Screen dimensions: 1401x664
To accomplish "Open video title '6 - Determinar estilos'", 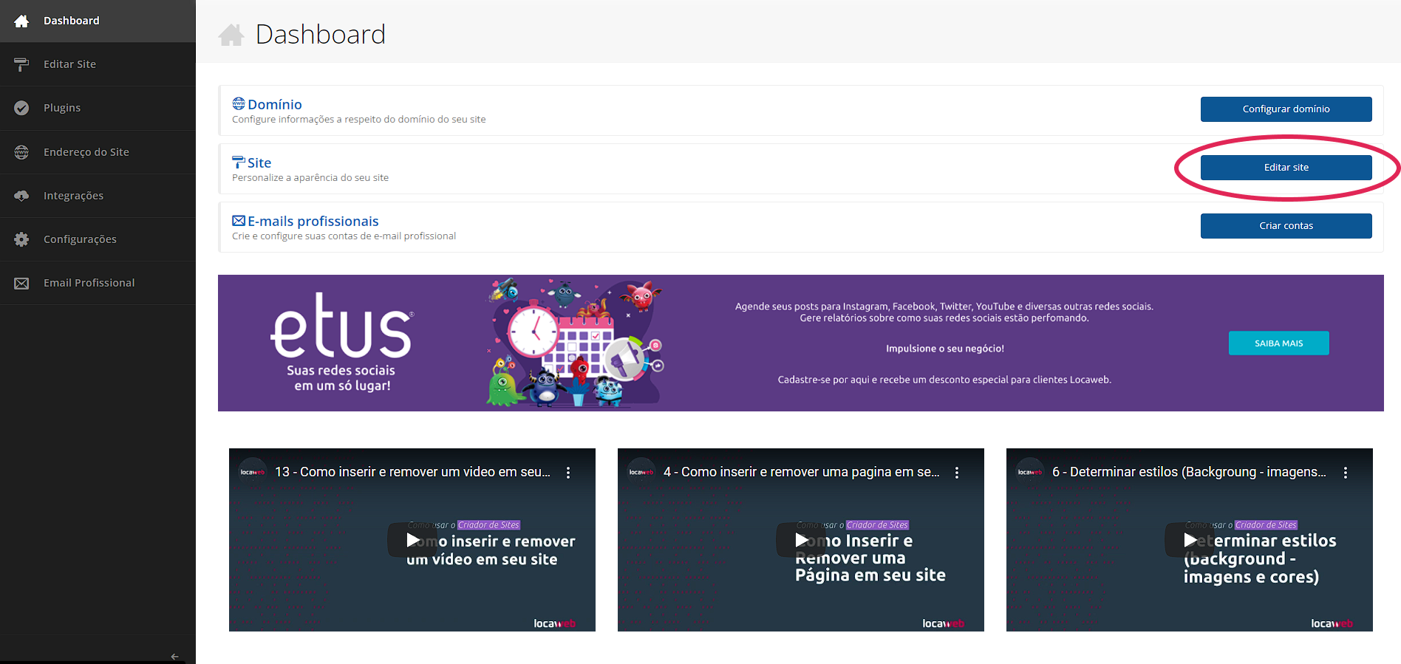I will pyautogui.click(x=1189, y=472).
